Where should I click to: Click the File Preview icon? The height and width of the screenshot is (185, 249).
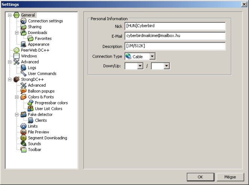24,132
